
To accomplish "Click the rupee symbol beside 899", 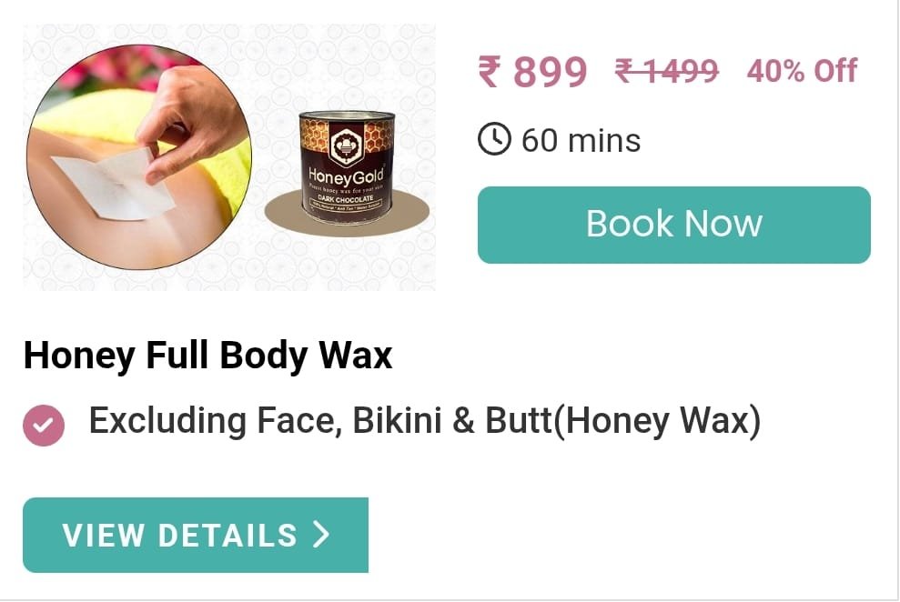I will (x=490, y=71).
